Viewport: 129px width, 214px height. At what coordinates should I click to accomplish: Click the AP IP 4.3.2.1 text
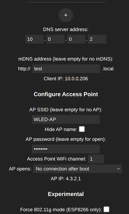click(66, 179)
